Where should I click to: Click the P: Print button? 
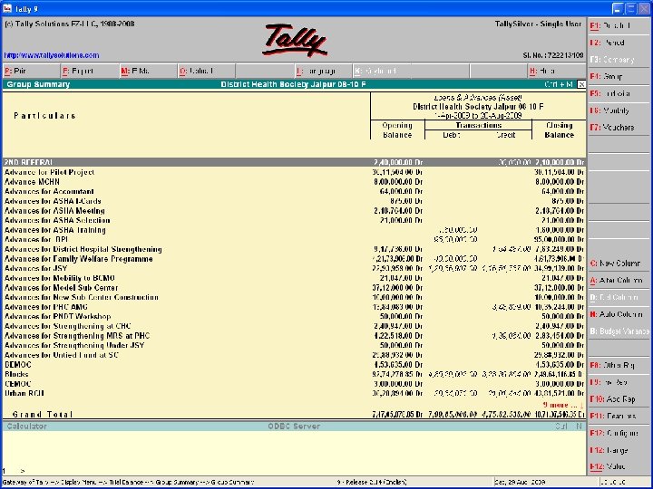(32, 72)
